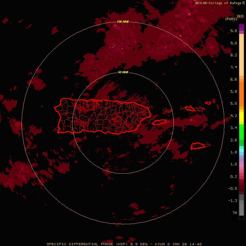
Task: Click the 9.8 value on color scale
Action: (234, 31)
